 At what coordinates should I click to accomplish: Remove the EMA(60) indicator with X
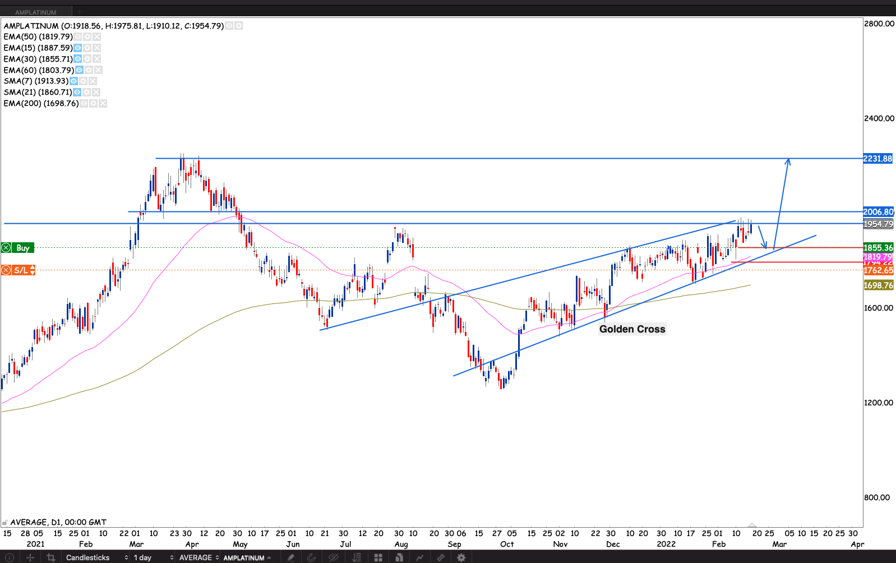coord(99,70)
